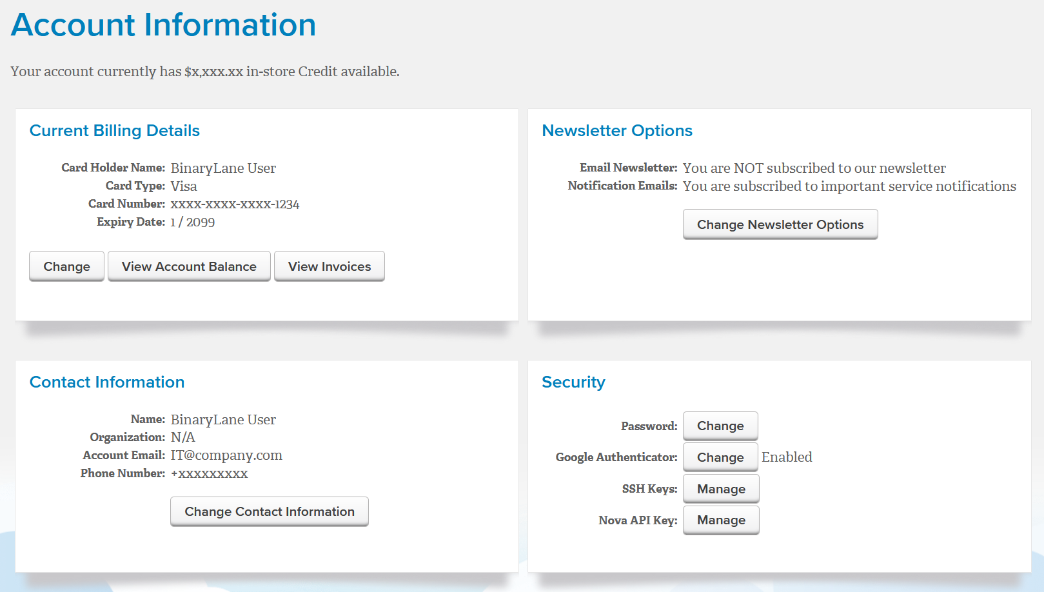Click the Card Number label
1044x592 pixels.
tap(127, 204)
